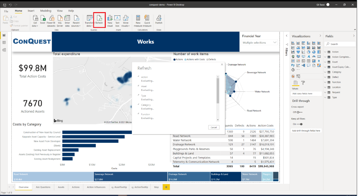Open the View ribbon tab
Image resolution: width=358 pixels, height=196 pixels.
pos(60,11)
